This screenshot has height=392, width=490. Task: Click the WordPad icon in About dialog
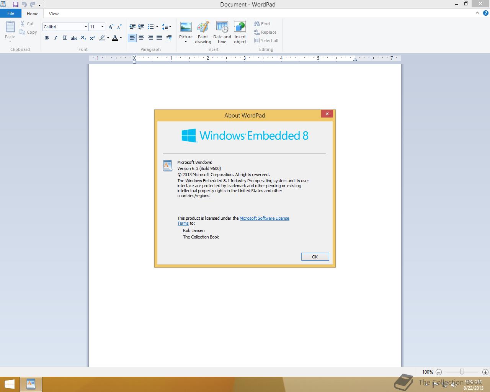167,165
